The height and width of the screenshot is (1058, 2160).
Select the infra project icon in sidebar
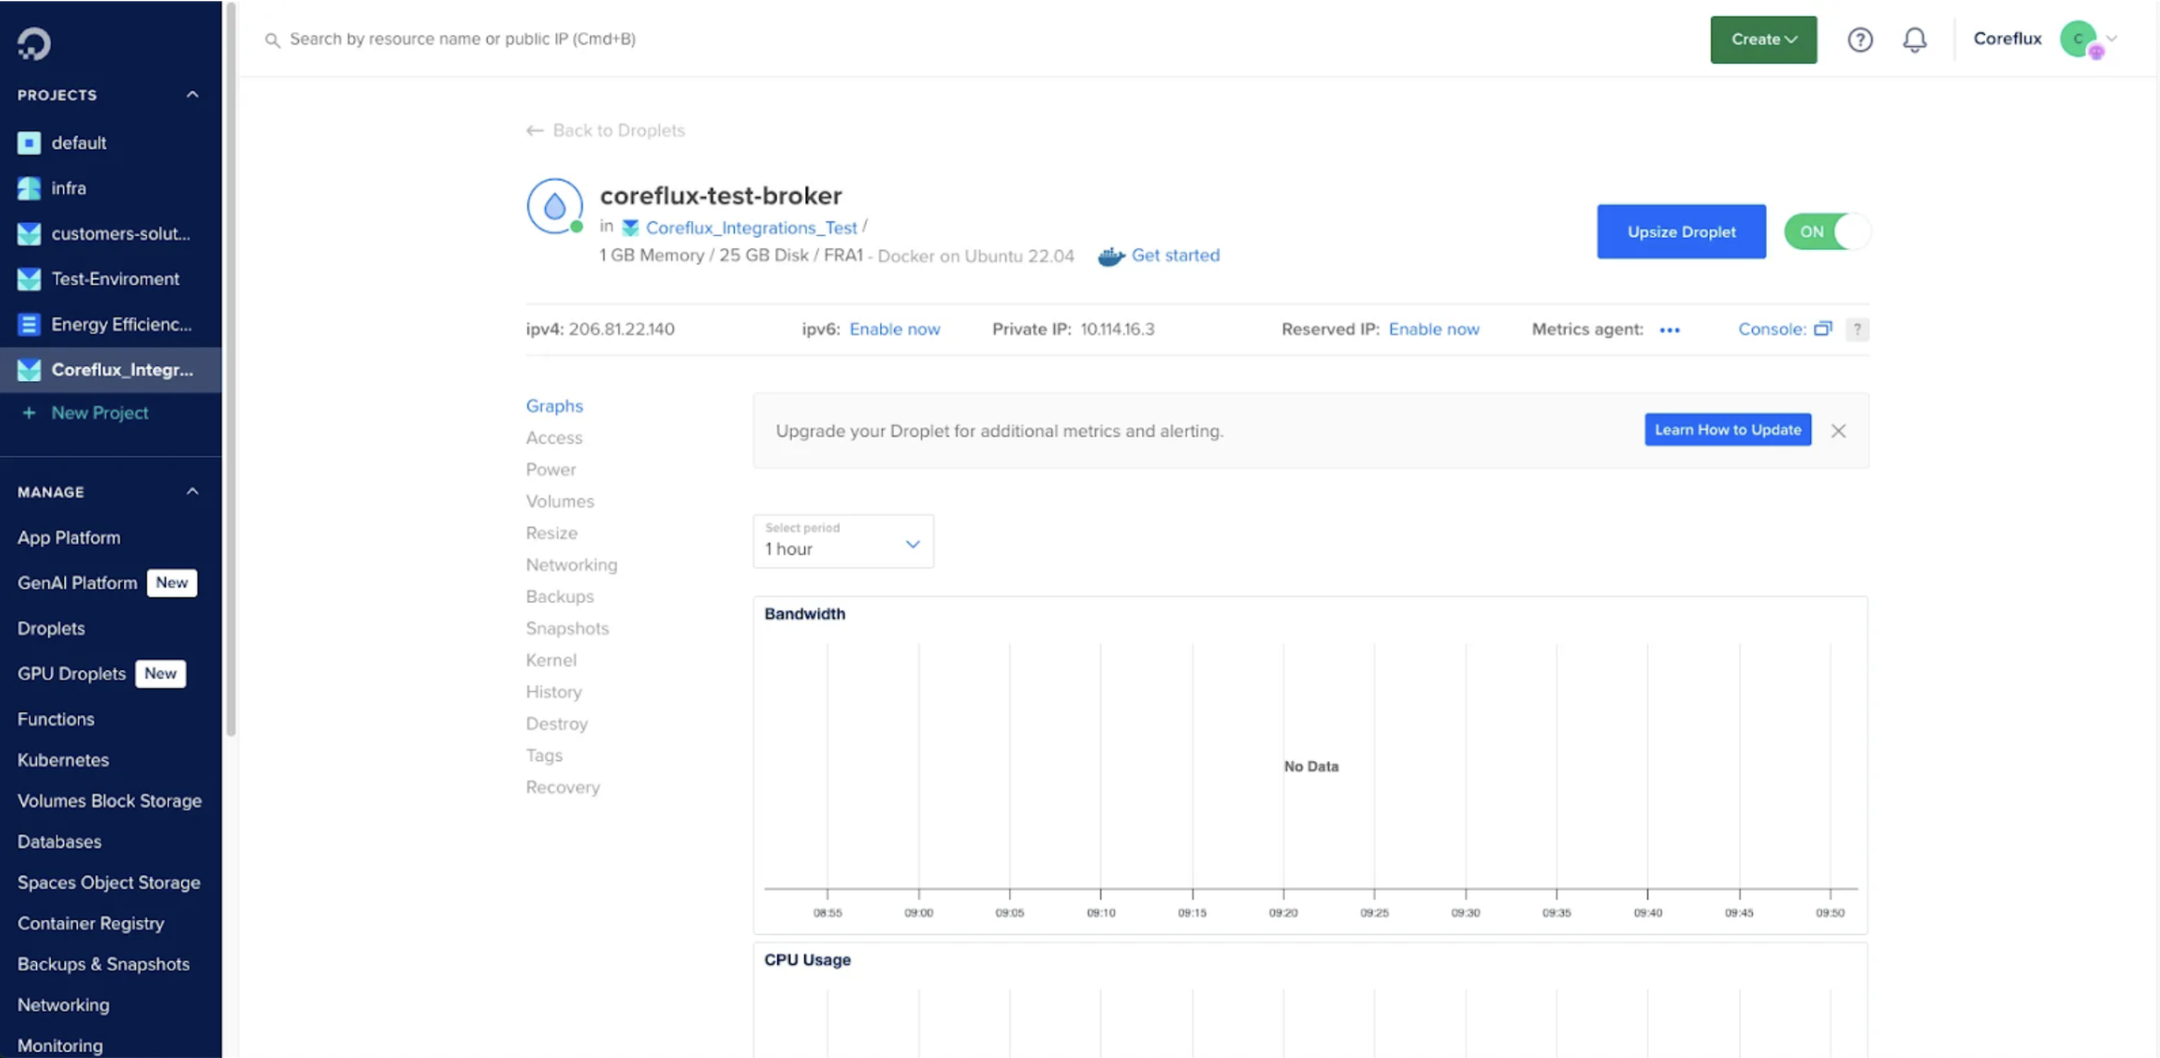pos(30,188)
